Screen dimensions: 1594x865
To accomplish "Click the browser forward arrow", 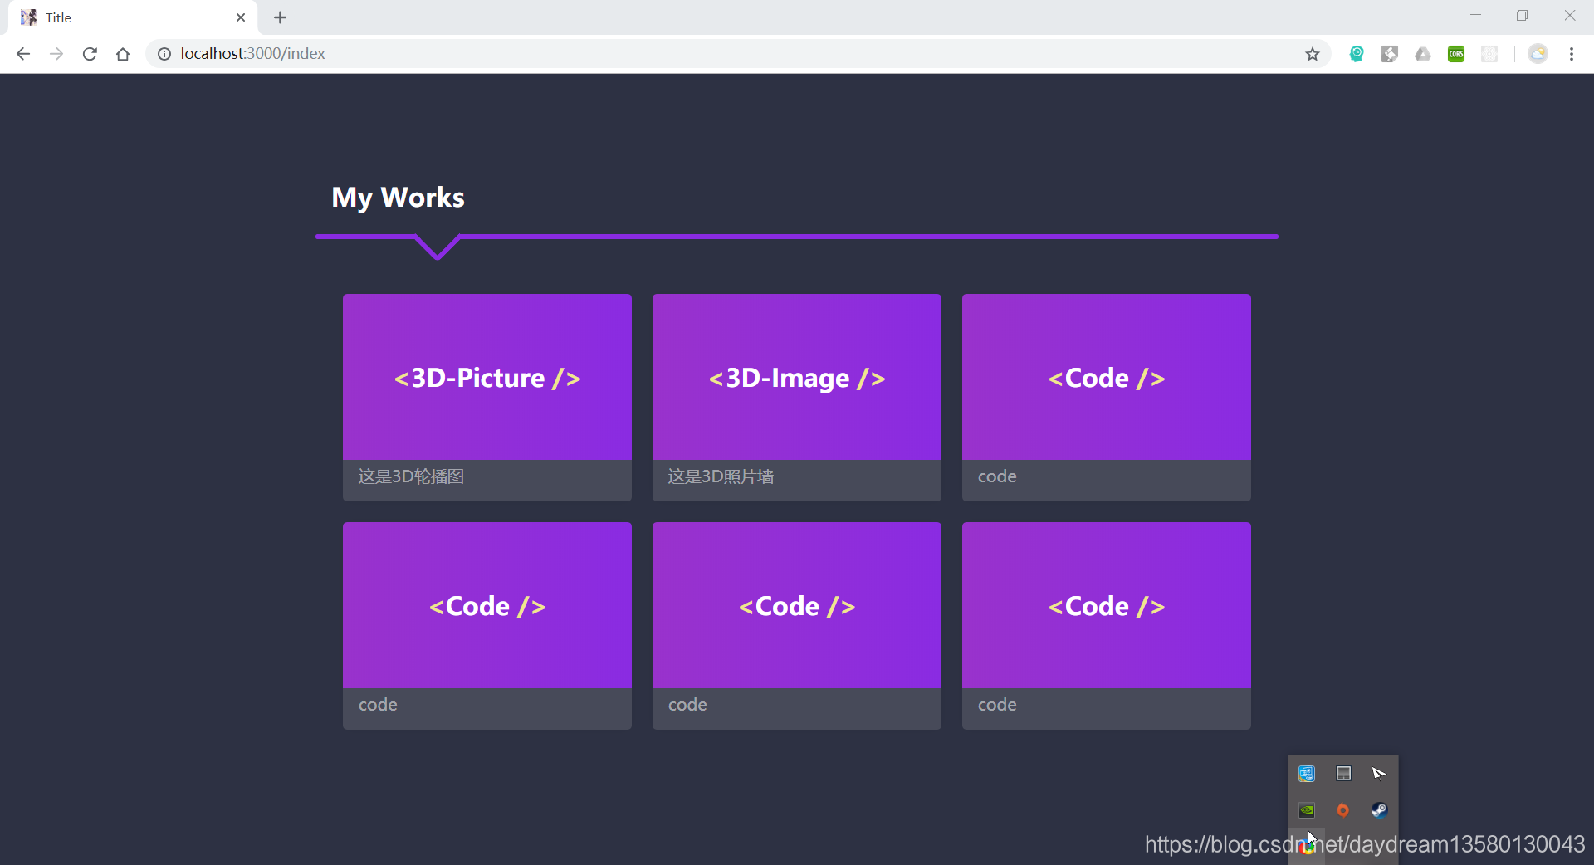I will (56, 54).
